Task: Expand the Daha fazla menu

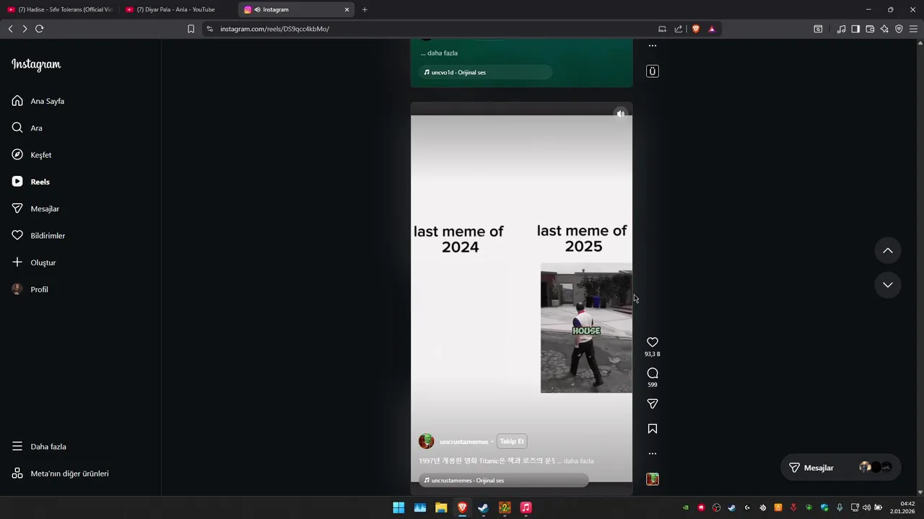Action: coord(48,446)
